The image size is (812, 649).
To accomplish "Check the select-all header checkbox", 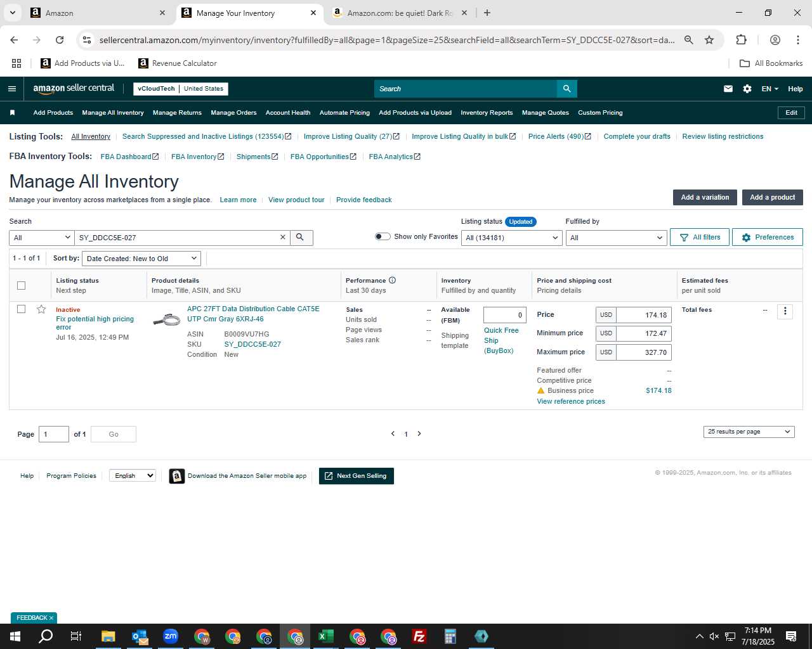I will click(x=21, y=285).
